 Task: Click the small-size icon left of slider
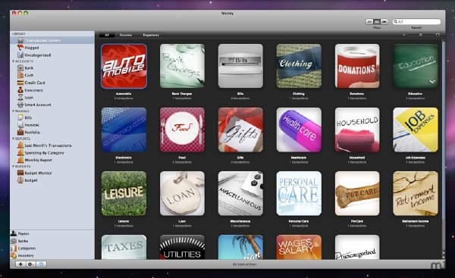[403, 35]
